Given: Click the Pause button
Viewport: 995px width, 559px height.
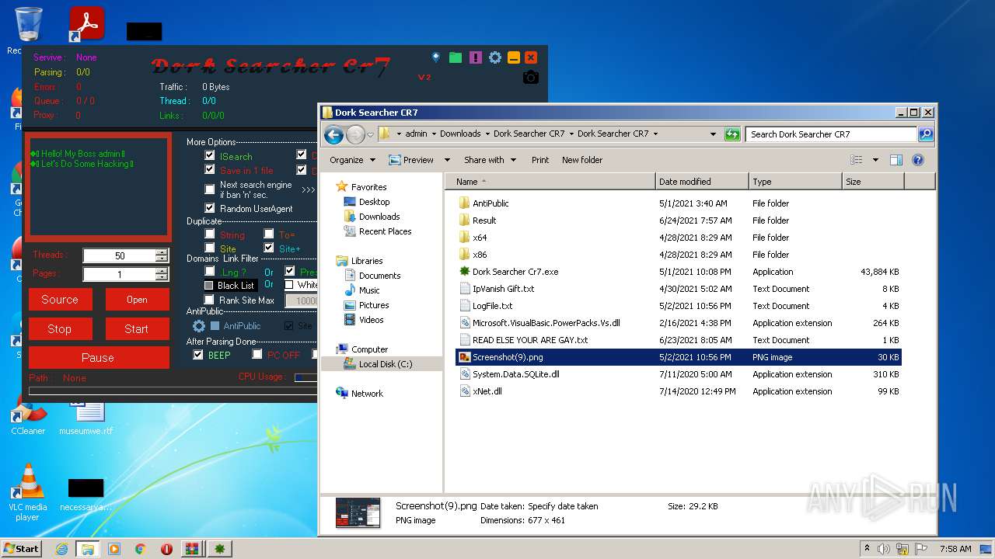Looking at the screenshot, I should (x=98, y=358).
